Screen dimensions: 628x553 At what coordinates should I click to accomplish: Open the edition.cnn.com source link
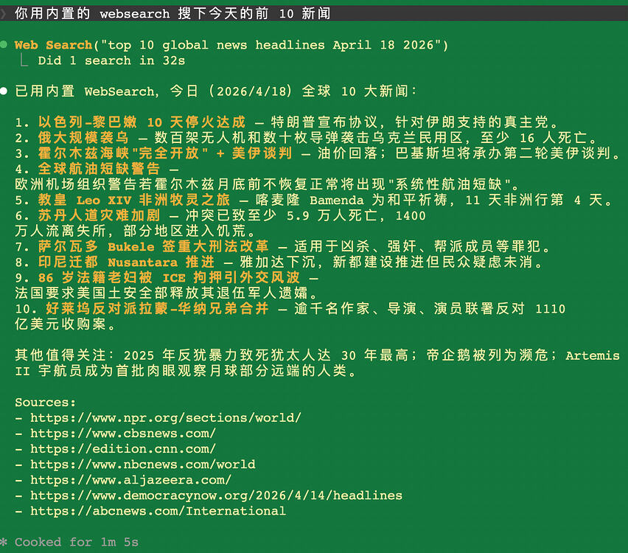(123, 449)
